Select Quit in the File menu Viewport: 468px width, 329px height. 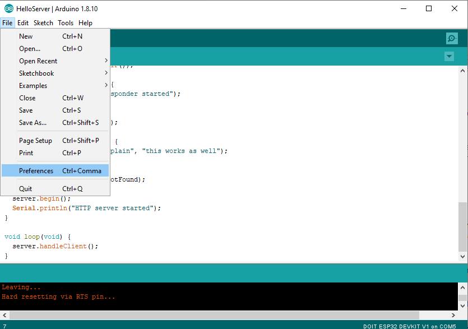pos(55,189)
